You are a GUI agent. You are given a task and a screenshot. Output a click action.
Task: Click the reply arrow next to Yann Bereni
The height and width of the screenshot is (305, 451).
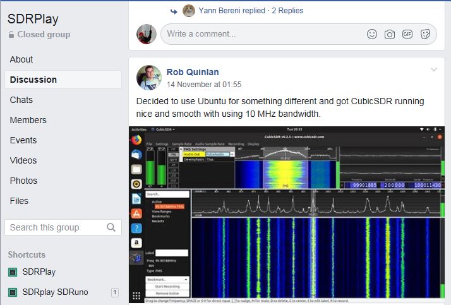coord(174,11)
